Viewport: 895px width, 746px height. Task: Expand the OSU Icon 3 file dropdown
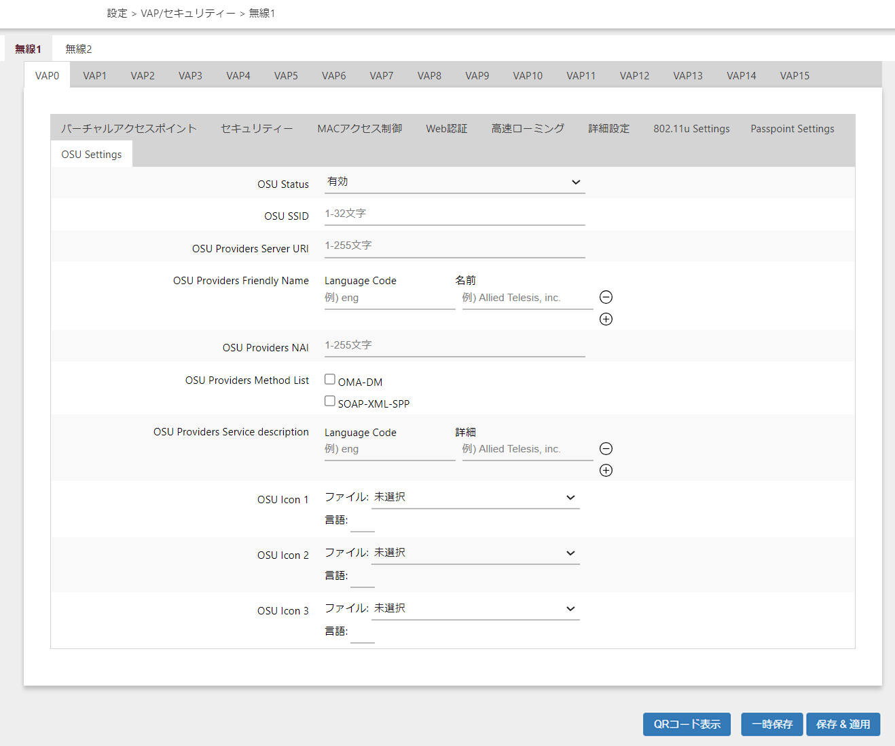click(475, 609)
